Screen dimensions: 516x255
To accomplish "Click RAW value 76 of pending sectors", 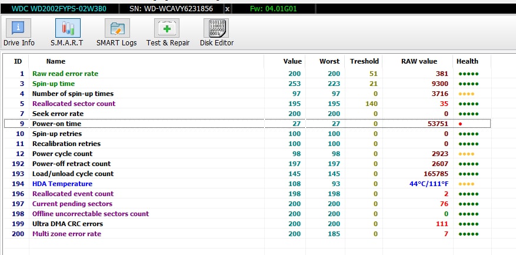I will click(444, 204).
